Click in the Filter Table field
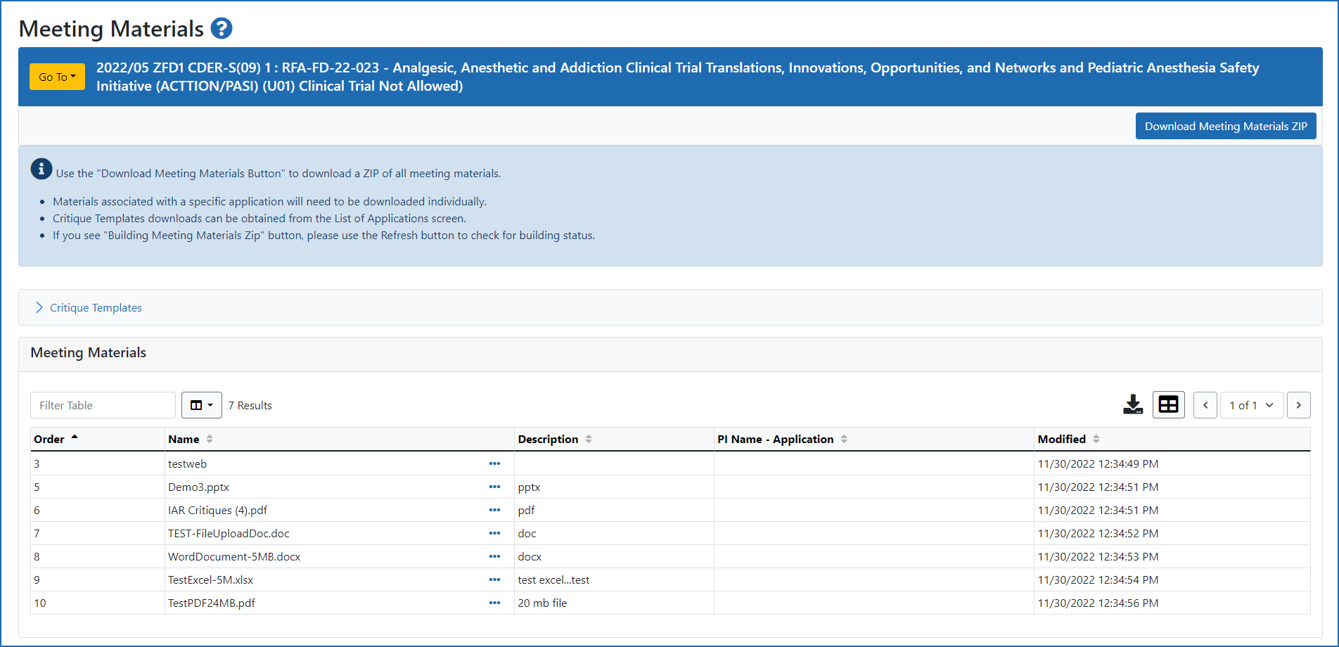Viewport: 1339px width, 647px height. point(103,405)
